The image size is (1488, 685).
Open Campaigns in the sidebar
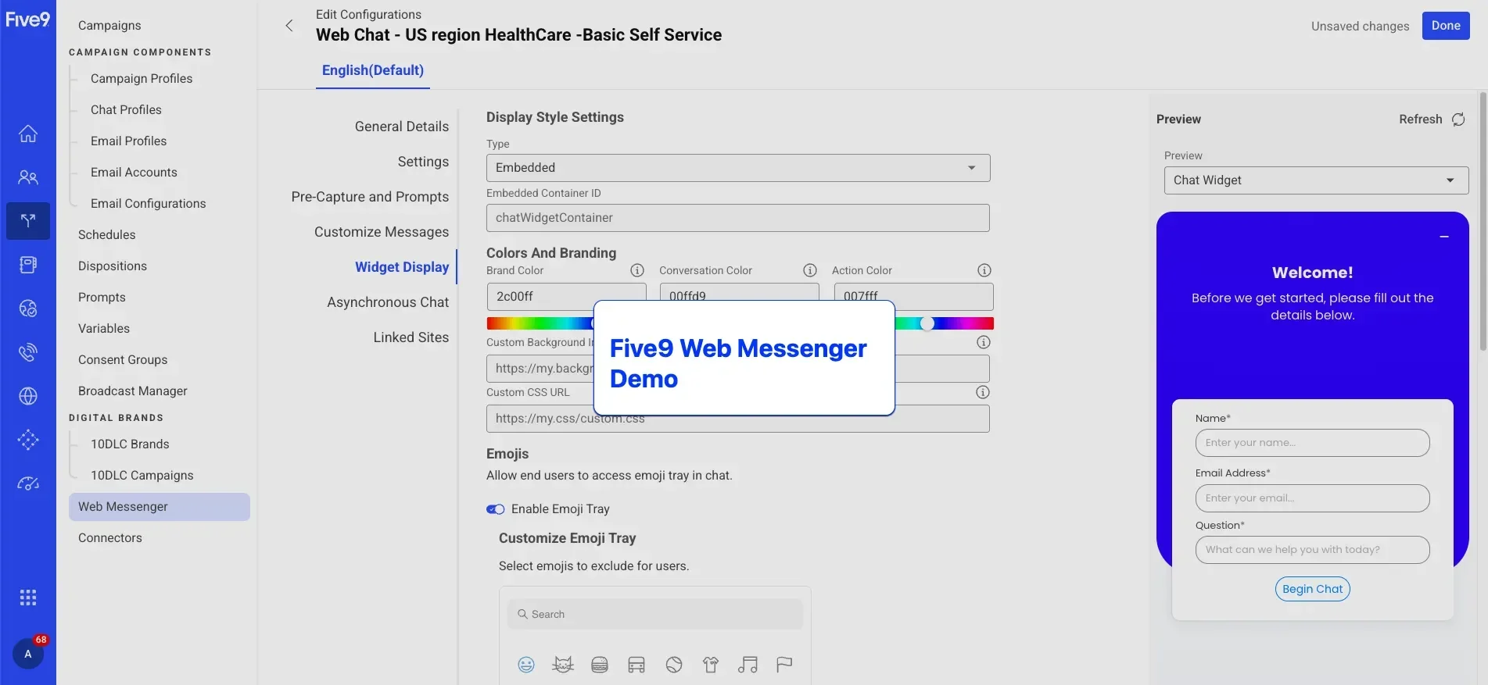click(x=109, y=26)
